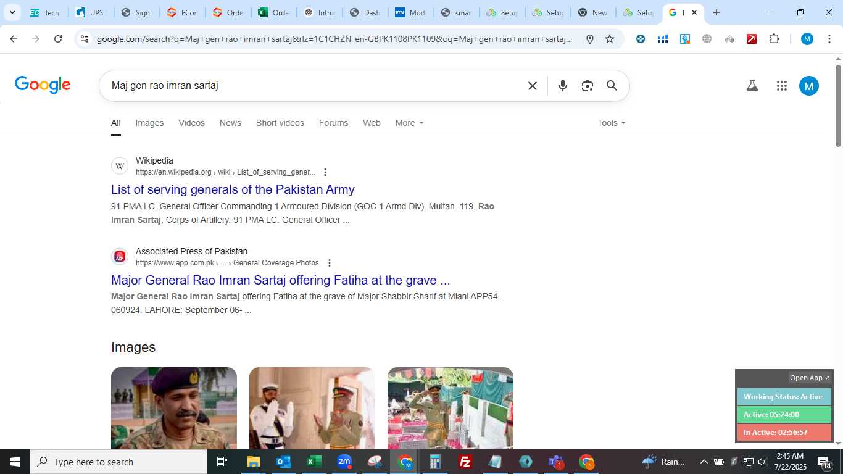Switch to the Images results tab

click(149, 123)
